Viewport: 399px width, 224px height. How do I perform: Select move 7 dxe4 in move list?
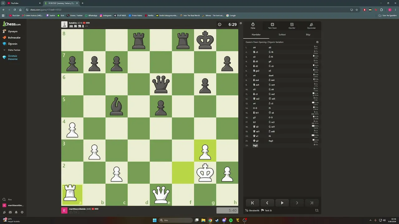pyautogui.click(x=271, y=75)
